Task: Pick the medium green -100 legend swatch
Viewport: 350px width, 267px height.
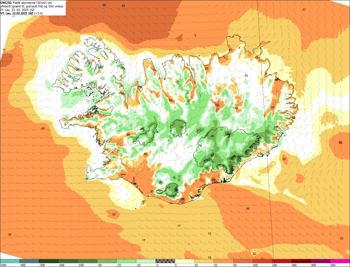Action: [x=87, y=261]
